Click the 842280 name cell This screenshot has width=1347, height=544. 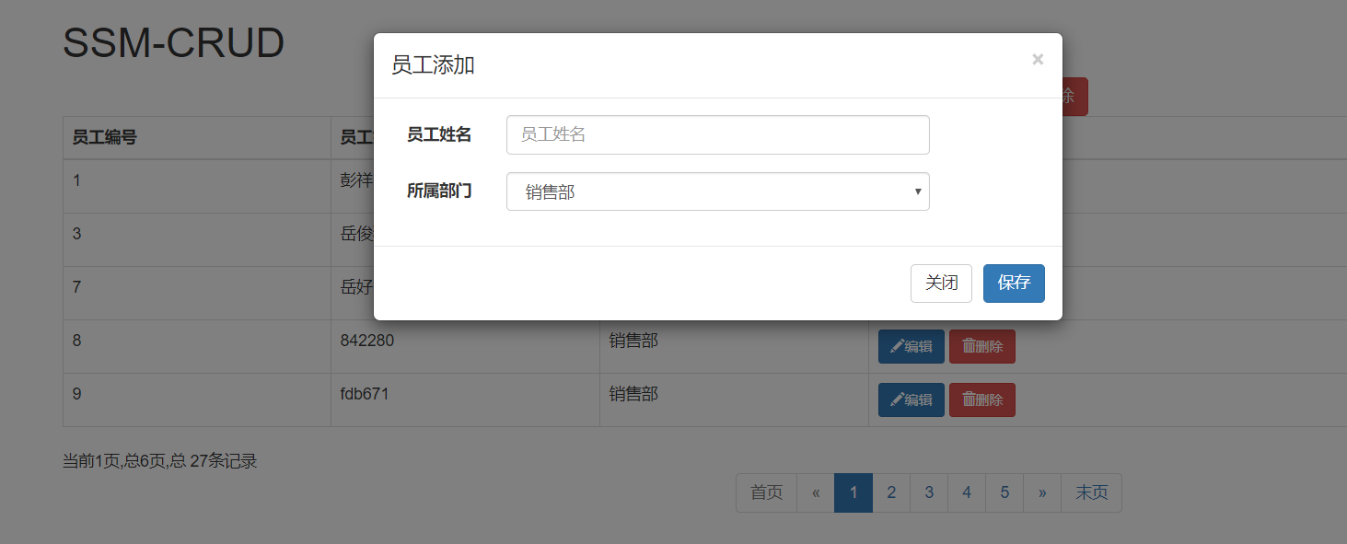(x=465, y=347)
